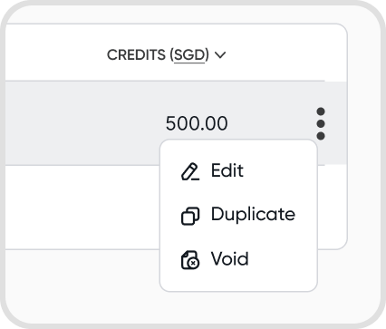This screenshot has height=329, width=386.
Task: Click the underlined SGD currency text
Action: point(189,55)
